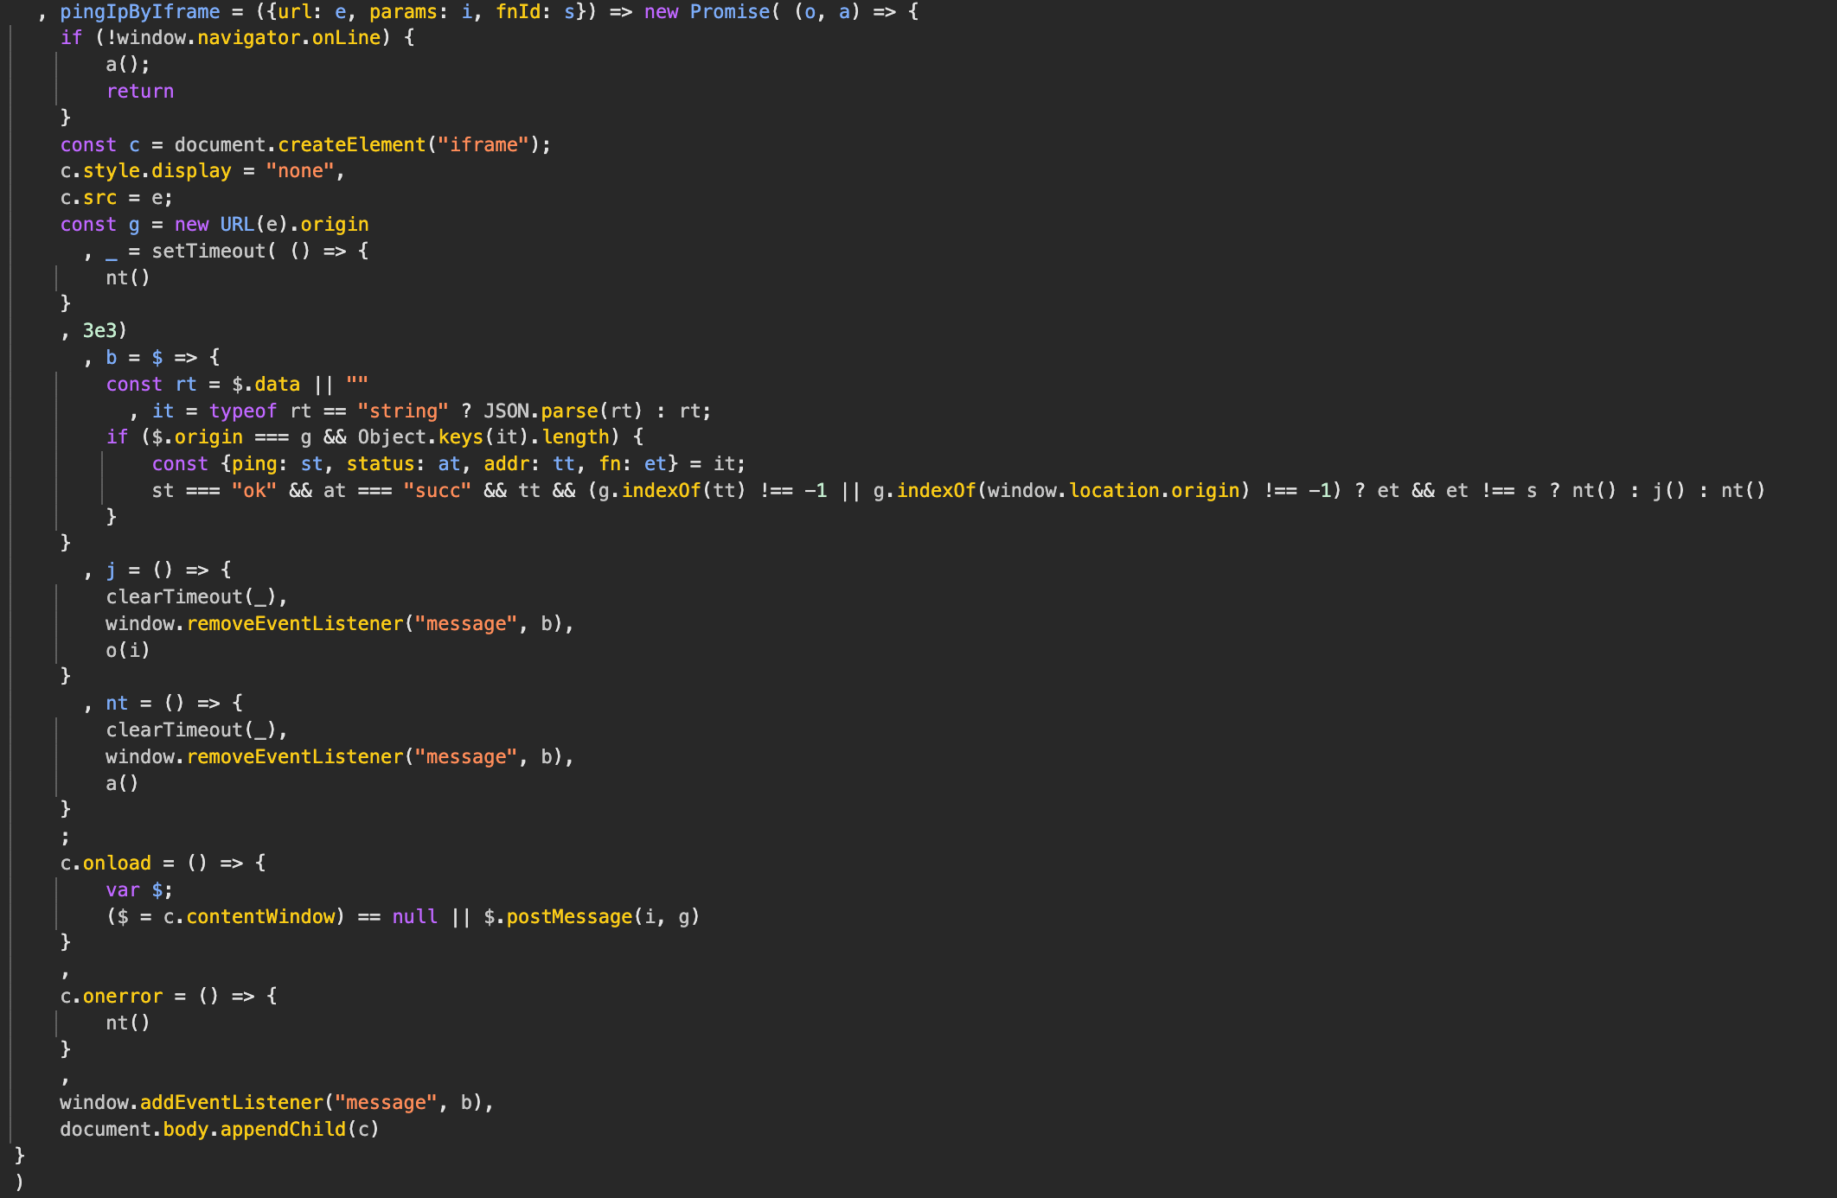The width and height of the screenshot is (1837, 1198).
Task: Click the addEventListener method call
Action: pyautogui.click(x=231, y=1102)
